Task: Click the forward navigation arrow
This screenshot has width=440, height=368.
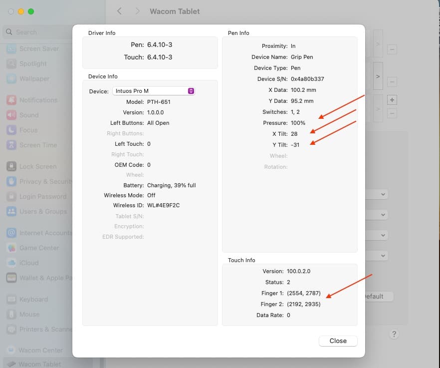Action: point(137,11)
